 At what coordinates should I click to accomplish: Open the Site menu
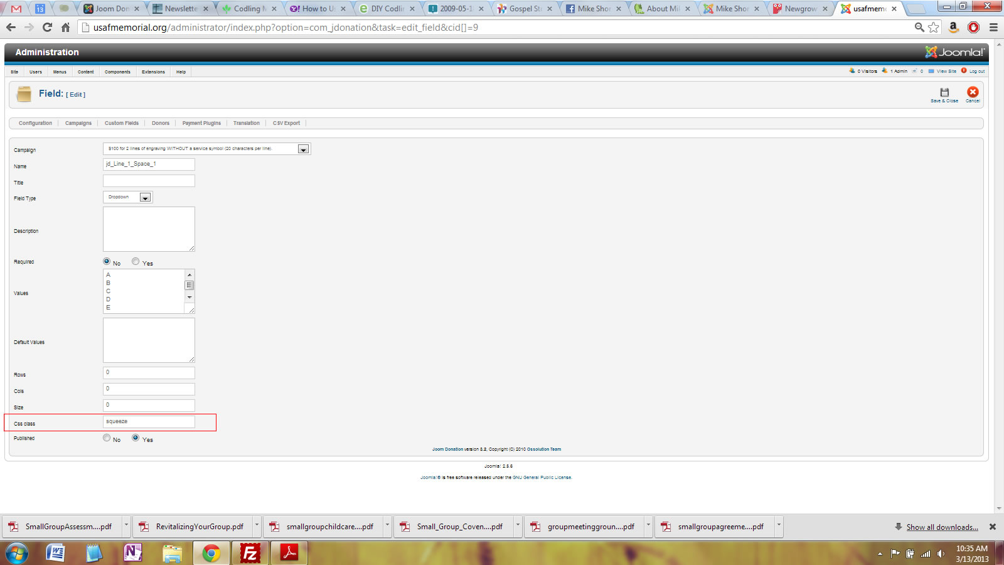[14, 72]
